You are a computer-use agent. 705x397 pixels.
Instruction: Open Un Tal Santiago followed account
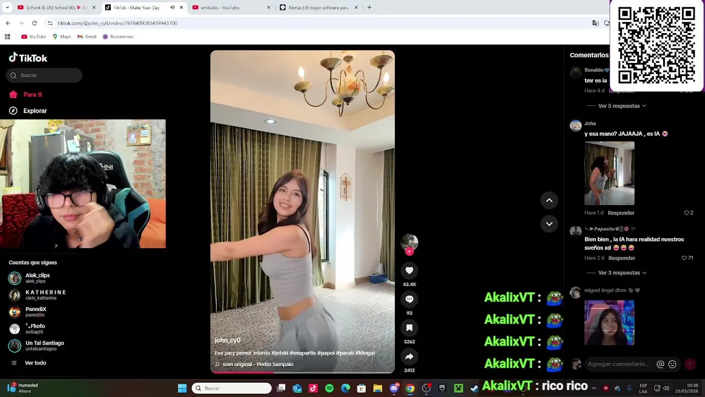click(36, 346)
